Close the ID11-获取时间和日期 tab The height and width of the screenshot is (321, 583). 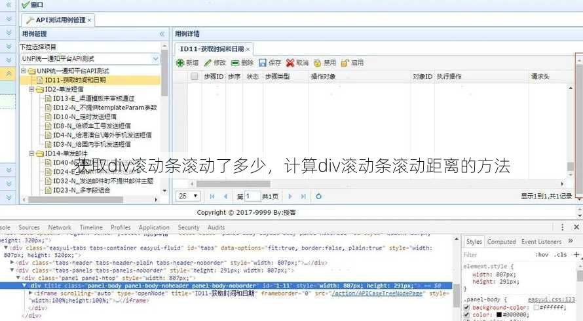coord(248,49)
